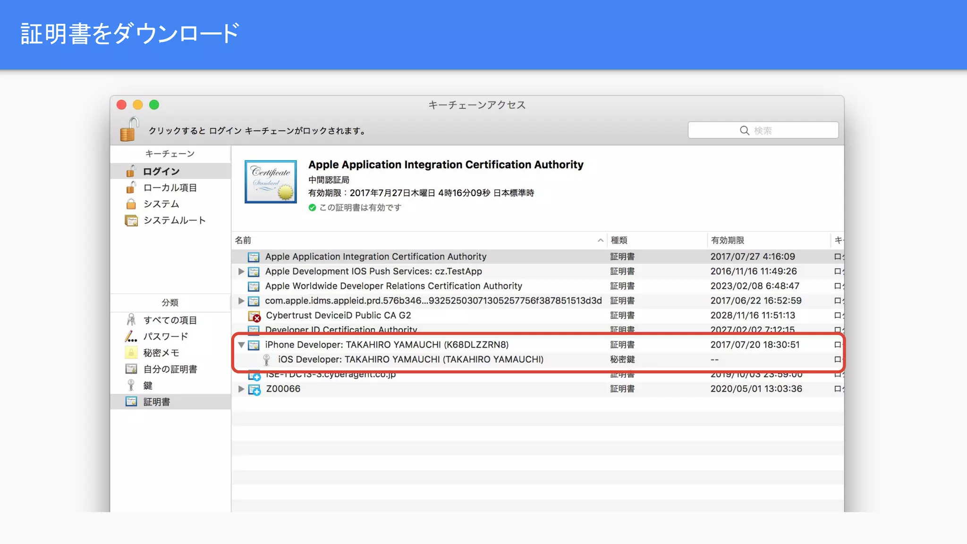Click the expiry date 2017/07/27 4:16:09
967x544 pixels.
753,256
